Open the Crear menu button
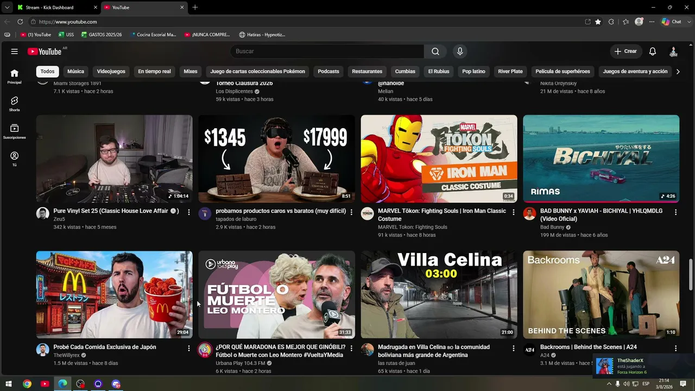 pyautogui.click(x=625, y=52)
